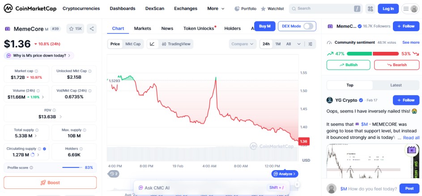The height and width of the screenshot is (196, 422).
Task: Select the 24h time range
Action: [x=266, y=44]
